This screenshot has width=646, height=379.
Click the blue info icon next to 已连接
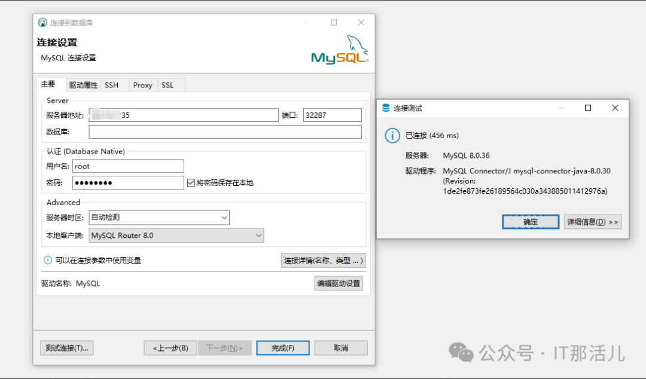392,136
